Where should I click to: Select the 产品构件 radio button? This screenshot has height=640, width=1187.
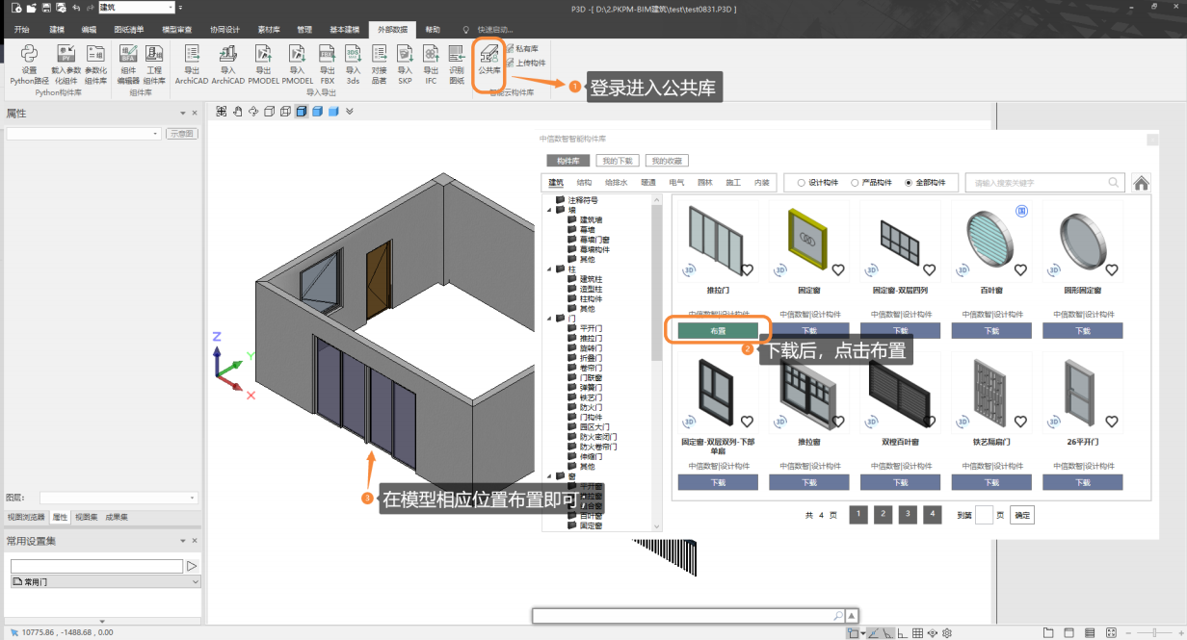point(855,183)
